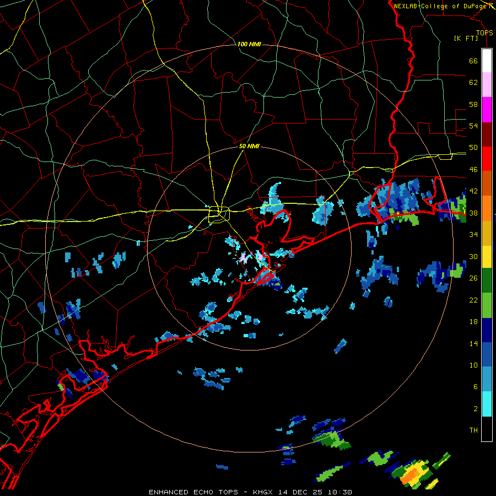The height and width of the screenshot is (496, 496).
Task: Select the dark red legend swatch above 50
Action: 487,134
